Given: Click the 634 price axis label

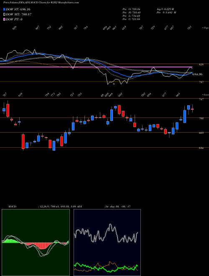Looking at the screenshot, I should (x=201, y=148).
